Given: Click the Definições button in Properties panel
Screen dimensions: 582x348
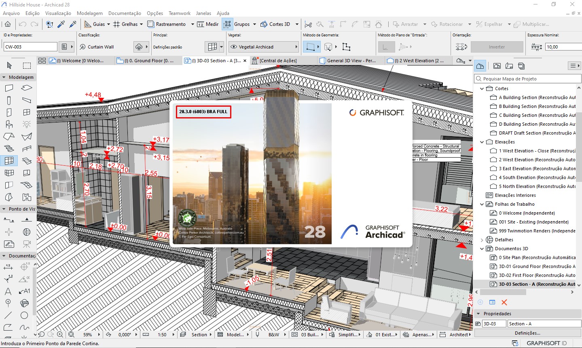Looking at the screenshot, I should coord(527,333).
